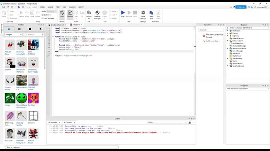The height and width of the screenshot is (151, 270).
Task: Click the Resume test button
Action: (129, 14)
